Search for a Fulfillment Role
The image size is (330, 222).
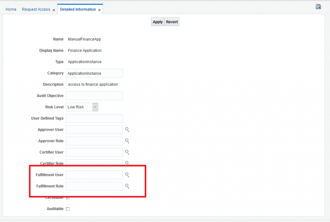127,186
